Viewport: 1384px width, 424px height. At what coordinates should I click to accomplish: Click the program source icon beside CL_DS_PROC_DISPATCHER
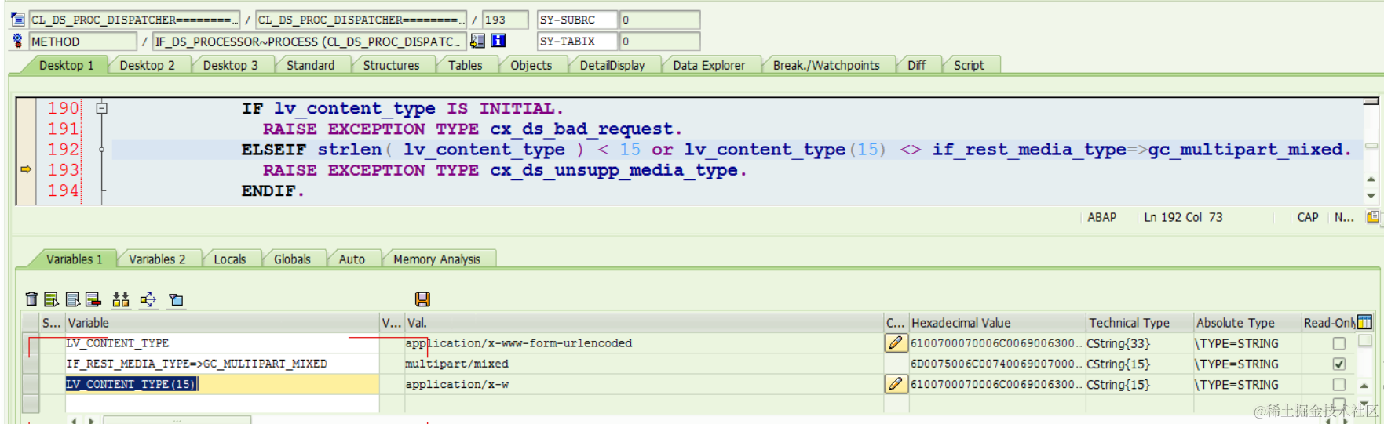[x=17, y=19]
